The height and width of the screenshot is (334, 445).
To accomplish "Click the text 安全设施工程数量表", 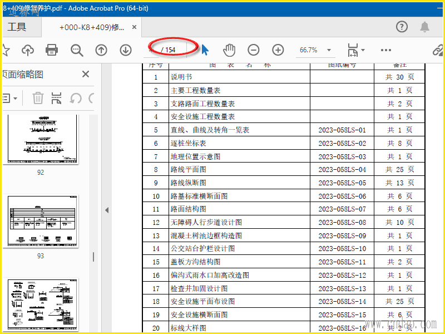I will 202,117.
